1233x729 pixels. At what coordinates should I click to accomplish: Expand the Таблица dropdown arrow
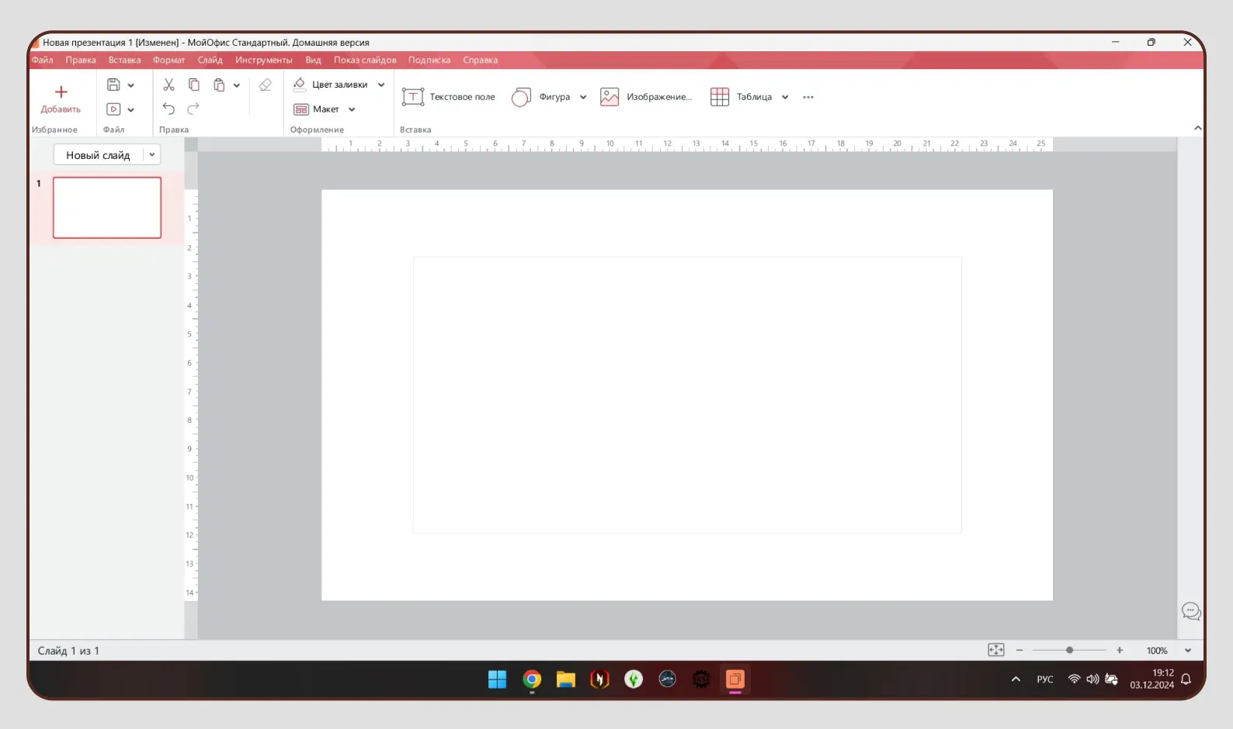(x=785, y=98)
